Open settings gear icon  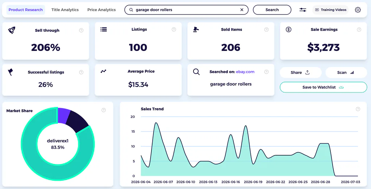click(x=358, y=10)
